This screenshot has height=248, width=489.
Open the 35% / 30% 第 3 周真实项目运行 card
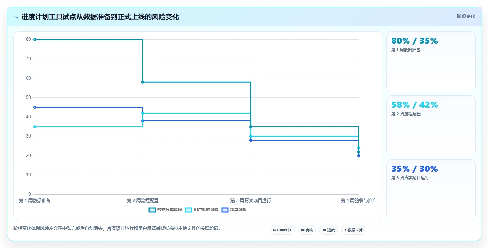[431, 190]
